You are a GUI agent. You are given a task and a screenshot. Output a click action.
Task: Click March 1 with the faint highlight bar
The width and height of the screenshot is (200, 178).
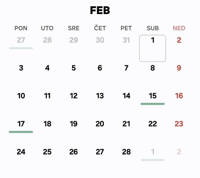(x=152, y=152)
